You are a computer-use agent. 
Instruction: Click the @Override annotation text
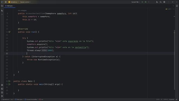(23, 29)
